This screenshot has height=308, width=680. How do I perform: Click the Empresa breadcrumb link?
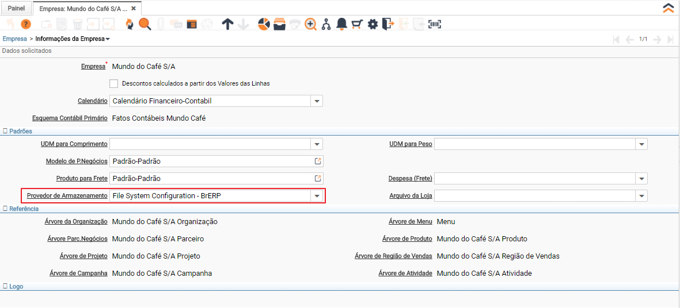[x=15, y=39]
